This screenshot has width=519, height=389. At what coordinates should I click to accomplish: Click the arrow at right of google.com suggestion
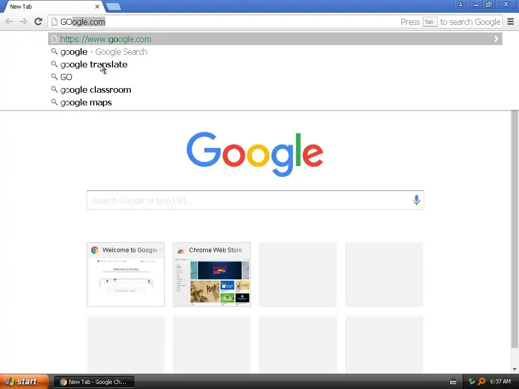point(496,39)
